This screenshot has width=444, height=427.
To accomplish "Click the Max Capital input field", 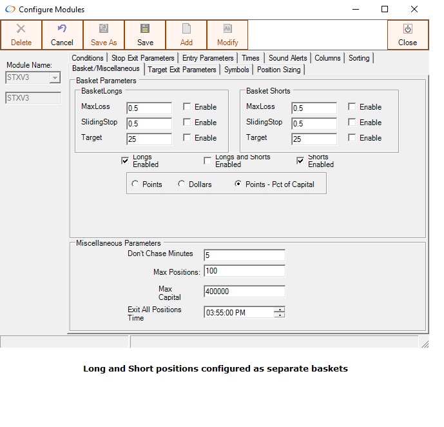I will coord(244,292).
